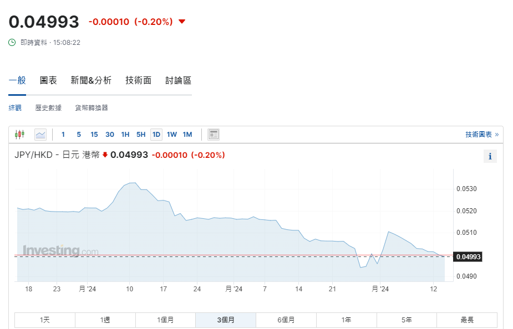Viewport: 513px width, 329px height.
Task: Set the chart range to 1年
Action: [346, 320]
